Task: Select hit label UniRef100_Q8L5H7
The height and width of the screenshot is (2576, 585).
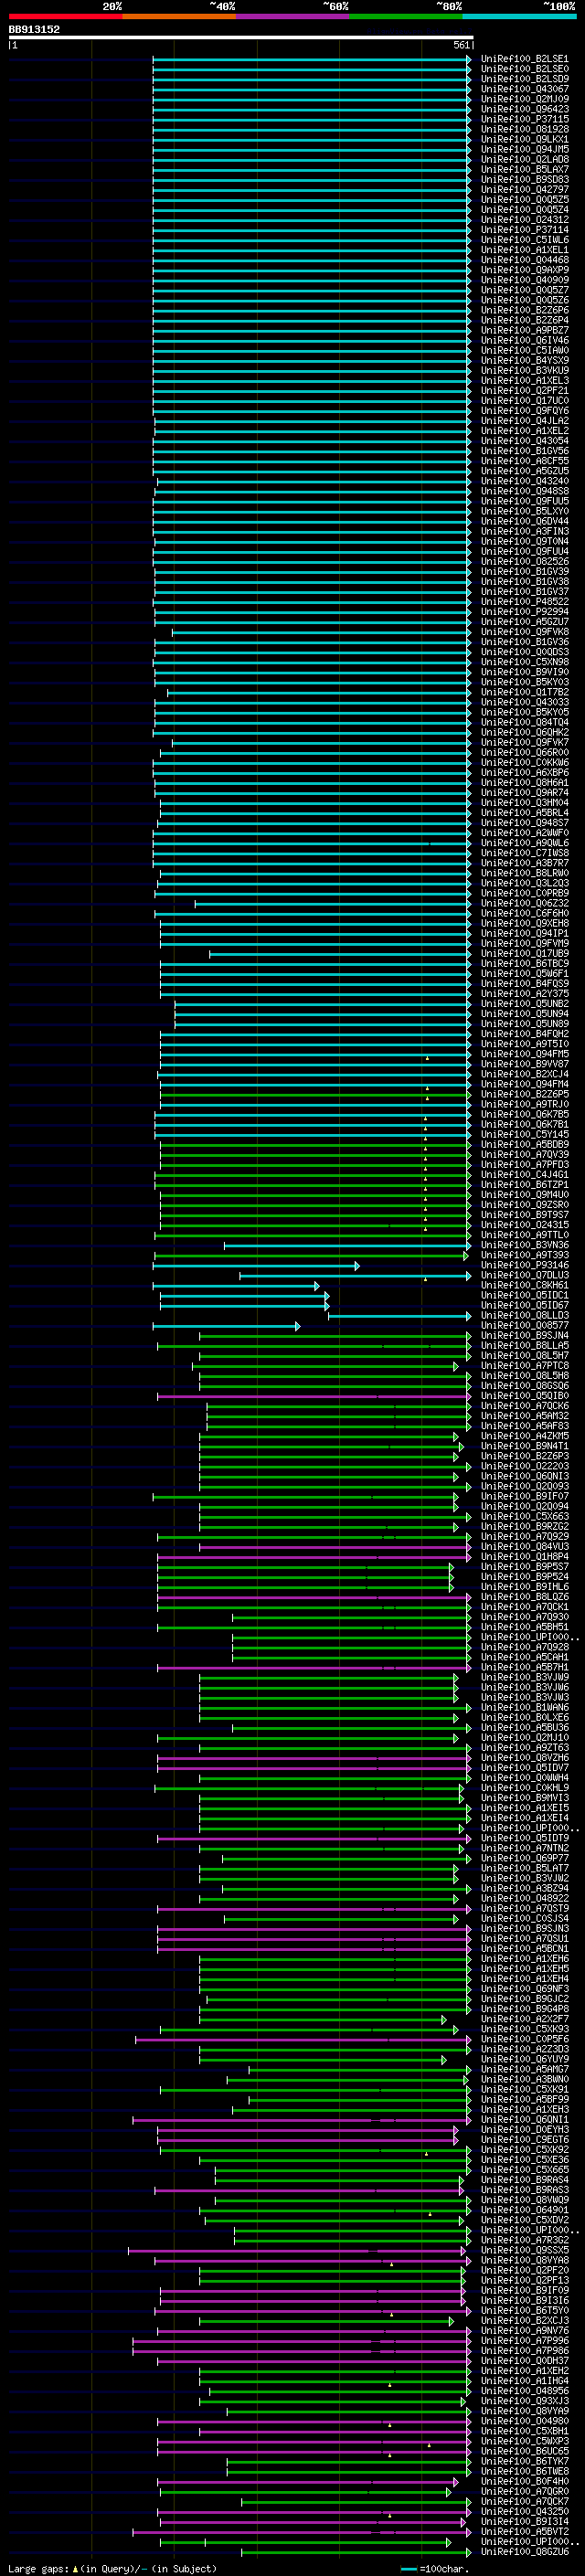Action: point(525,1356)
